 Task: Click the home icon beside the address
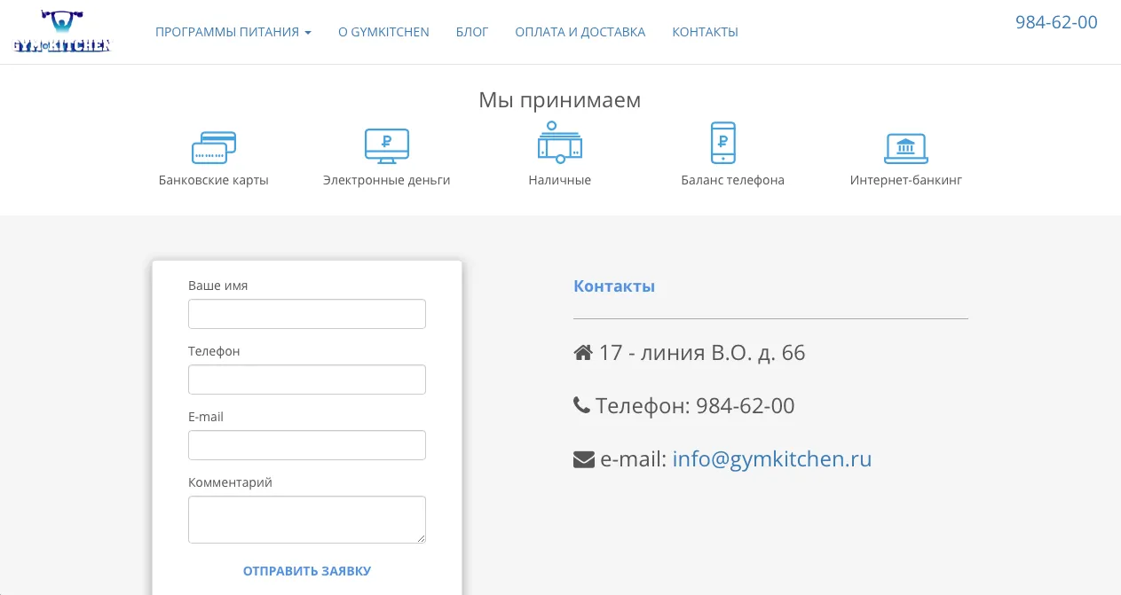pos(583,353)
